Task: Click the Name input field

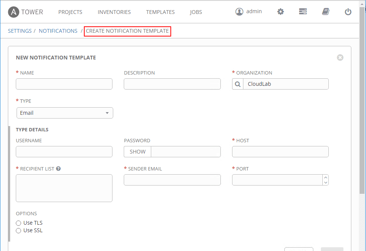Action: 64,84
